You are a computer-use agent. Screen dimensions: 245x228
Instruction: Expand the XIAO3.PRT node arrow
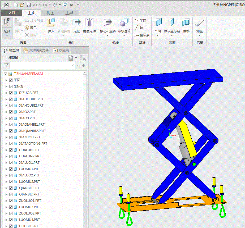[6, 118]
